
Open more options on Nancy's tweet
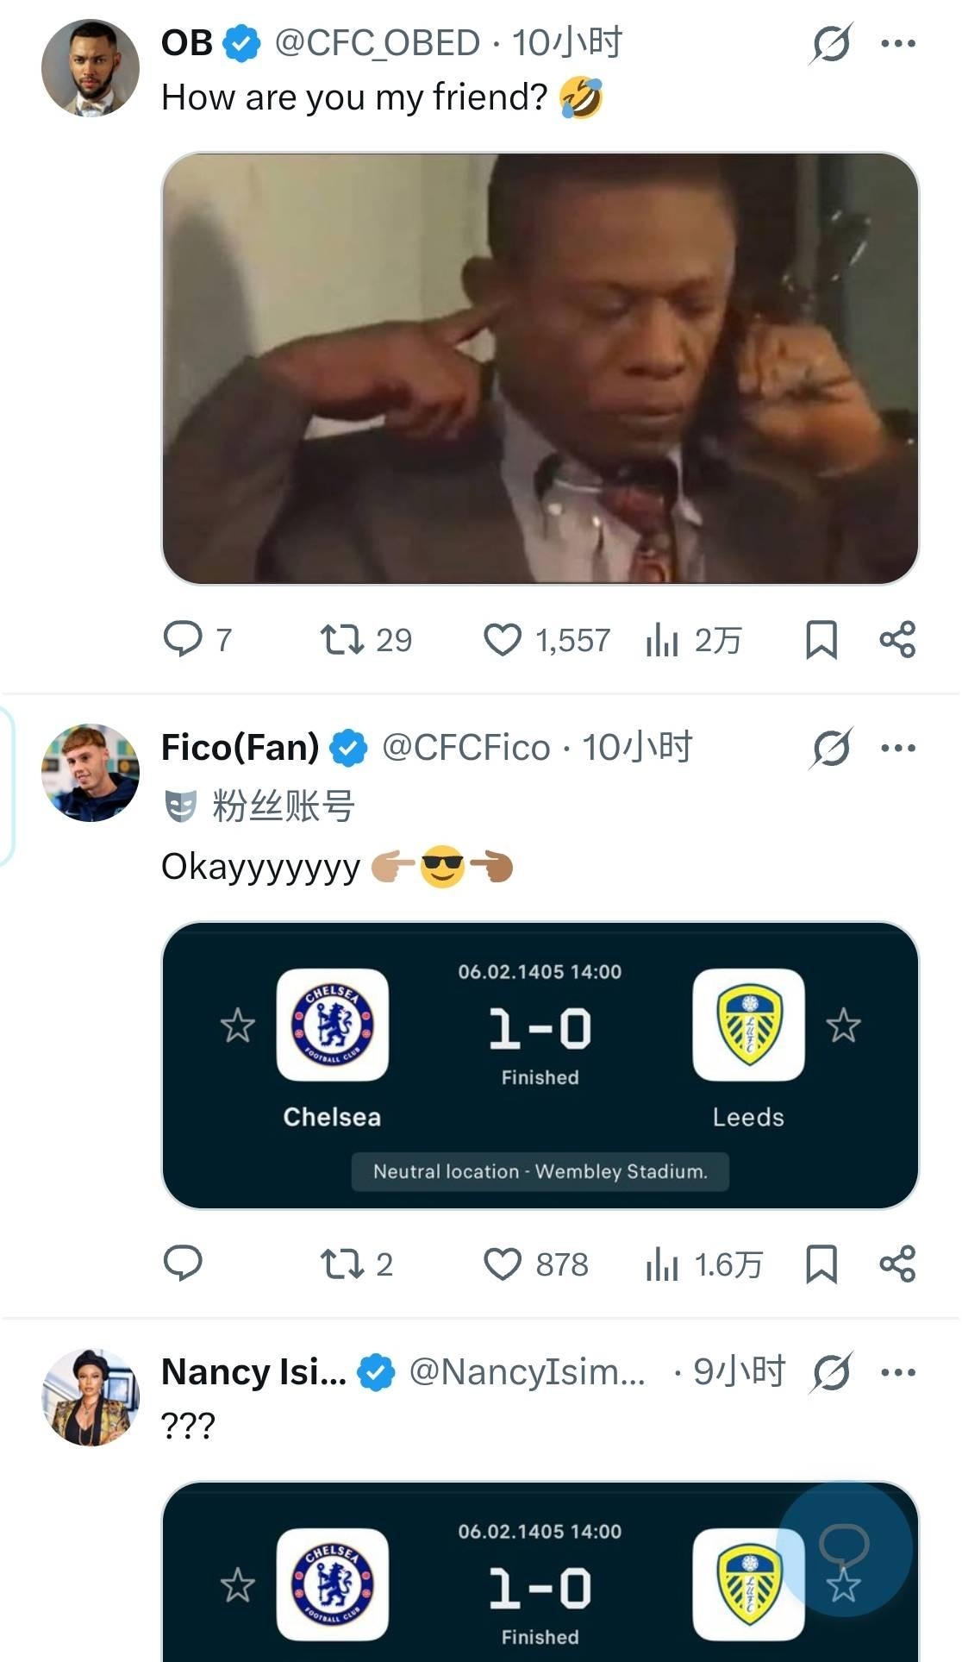(x=898, y=1372)
